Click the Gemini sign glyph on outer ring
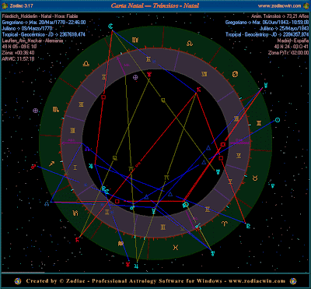The width and height of the screenshot is (311, 289). click(x=259, y=123)
